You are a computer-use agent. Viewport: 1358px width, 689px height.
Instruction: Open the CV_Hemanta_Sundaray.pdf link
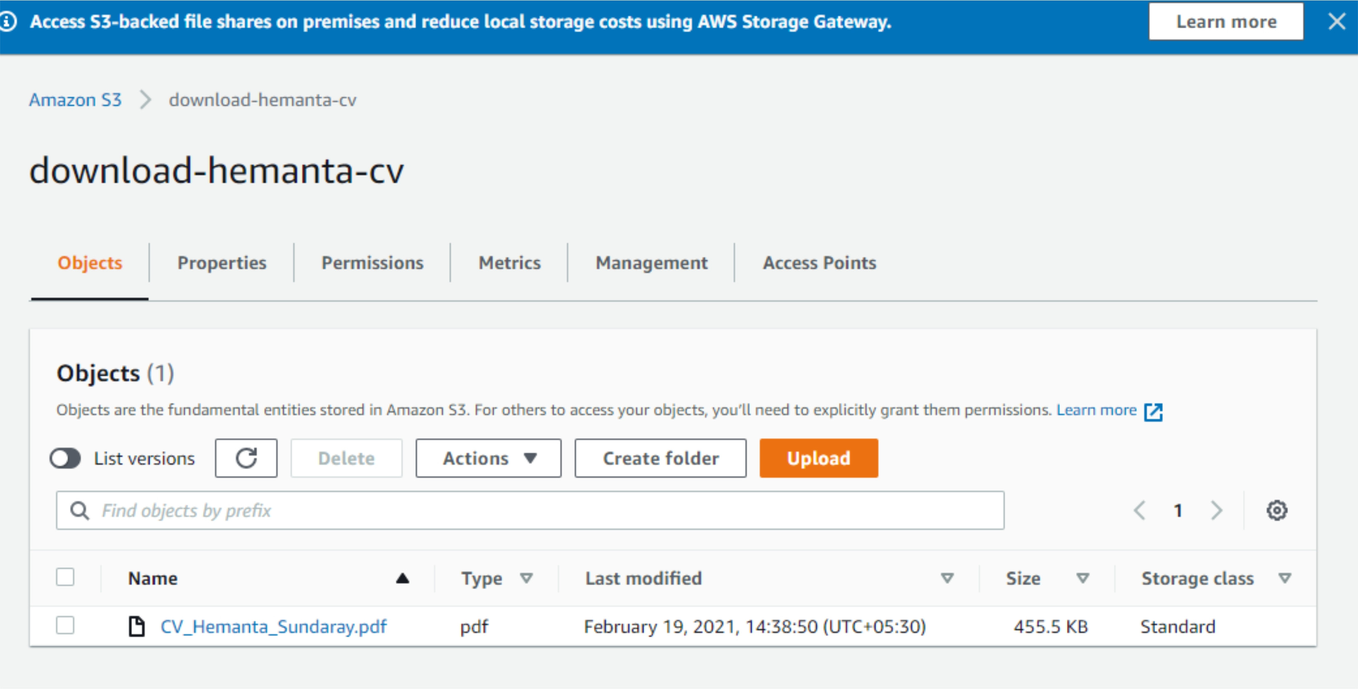(273, 626)
